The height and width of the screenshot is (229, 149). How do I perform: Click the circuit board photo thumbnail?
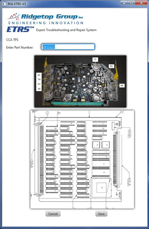point(81,81)
